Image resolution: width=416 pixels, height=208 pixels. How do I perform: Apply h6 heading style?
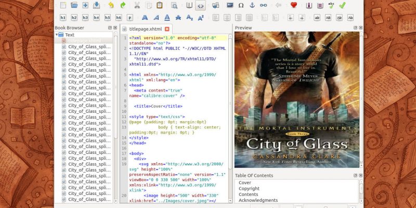tap(119, 18)
